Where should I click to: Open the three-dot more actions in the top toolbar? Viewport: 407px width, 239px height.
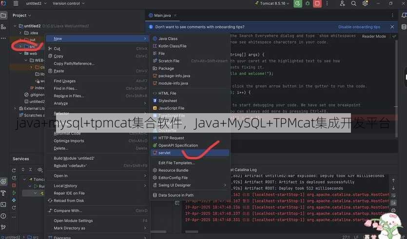(327, 3)
